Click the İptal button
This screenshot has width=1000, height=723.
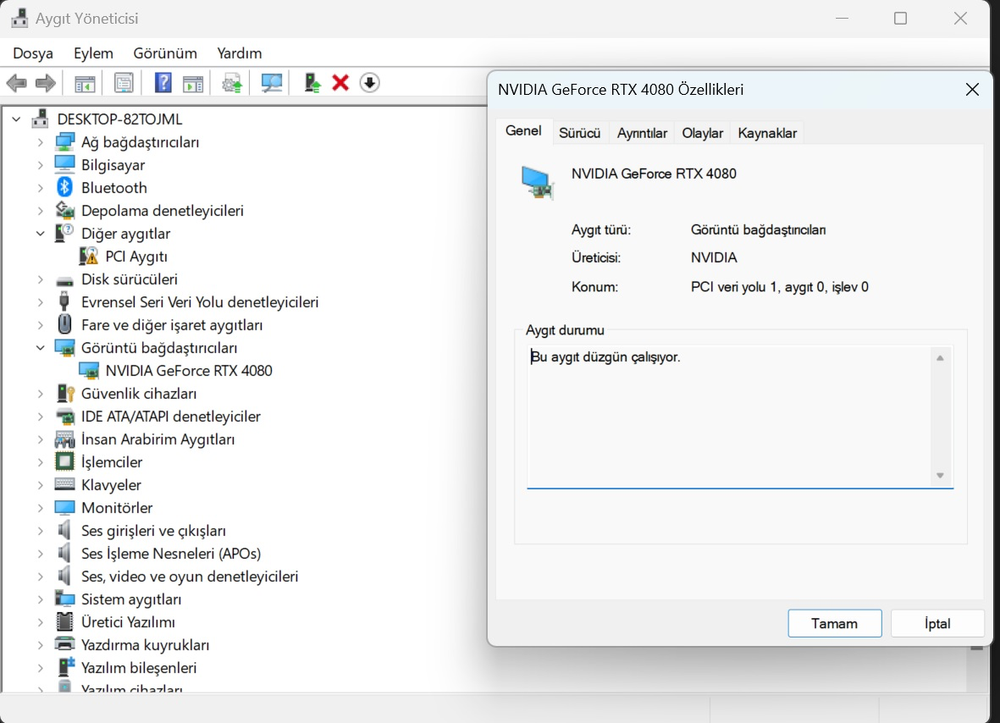tap(936, 624)
